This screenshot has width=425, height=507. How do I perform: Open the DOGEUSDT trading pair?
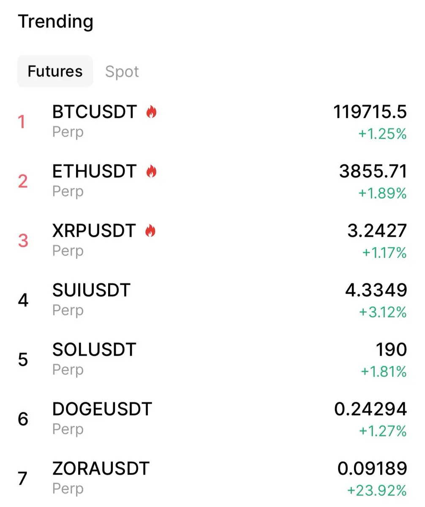[212, 419]
